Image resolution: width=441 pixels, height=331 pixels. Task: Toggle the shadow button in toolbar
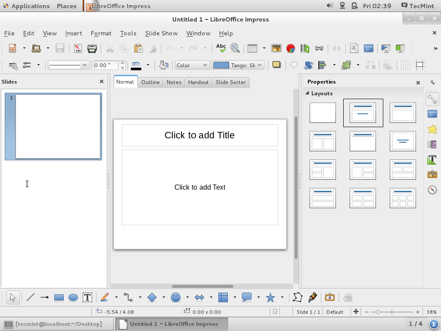[x=276, y=65]
